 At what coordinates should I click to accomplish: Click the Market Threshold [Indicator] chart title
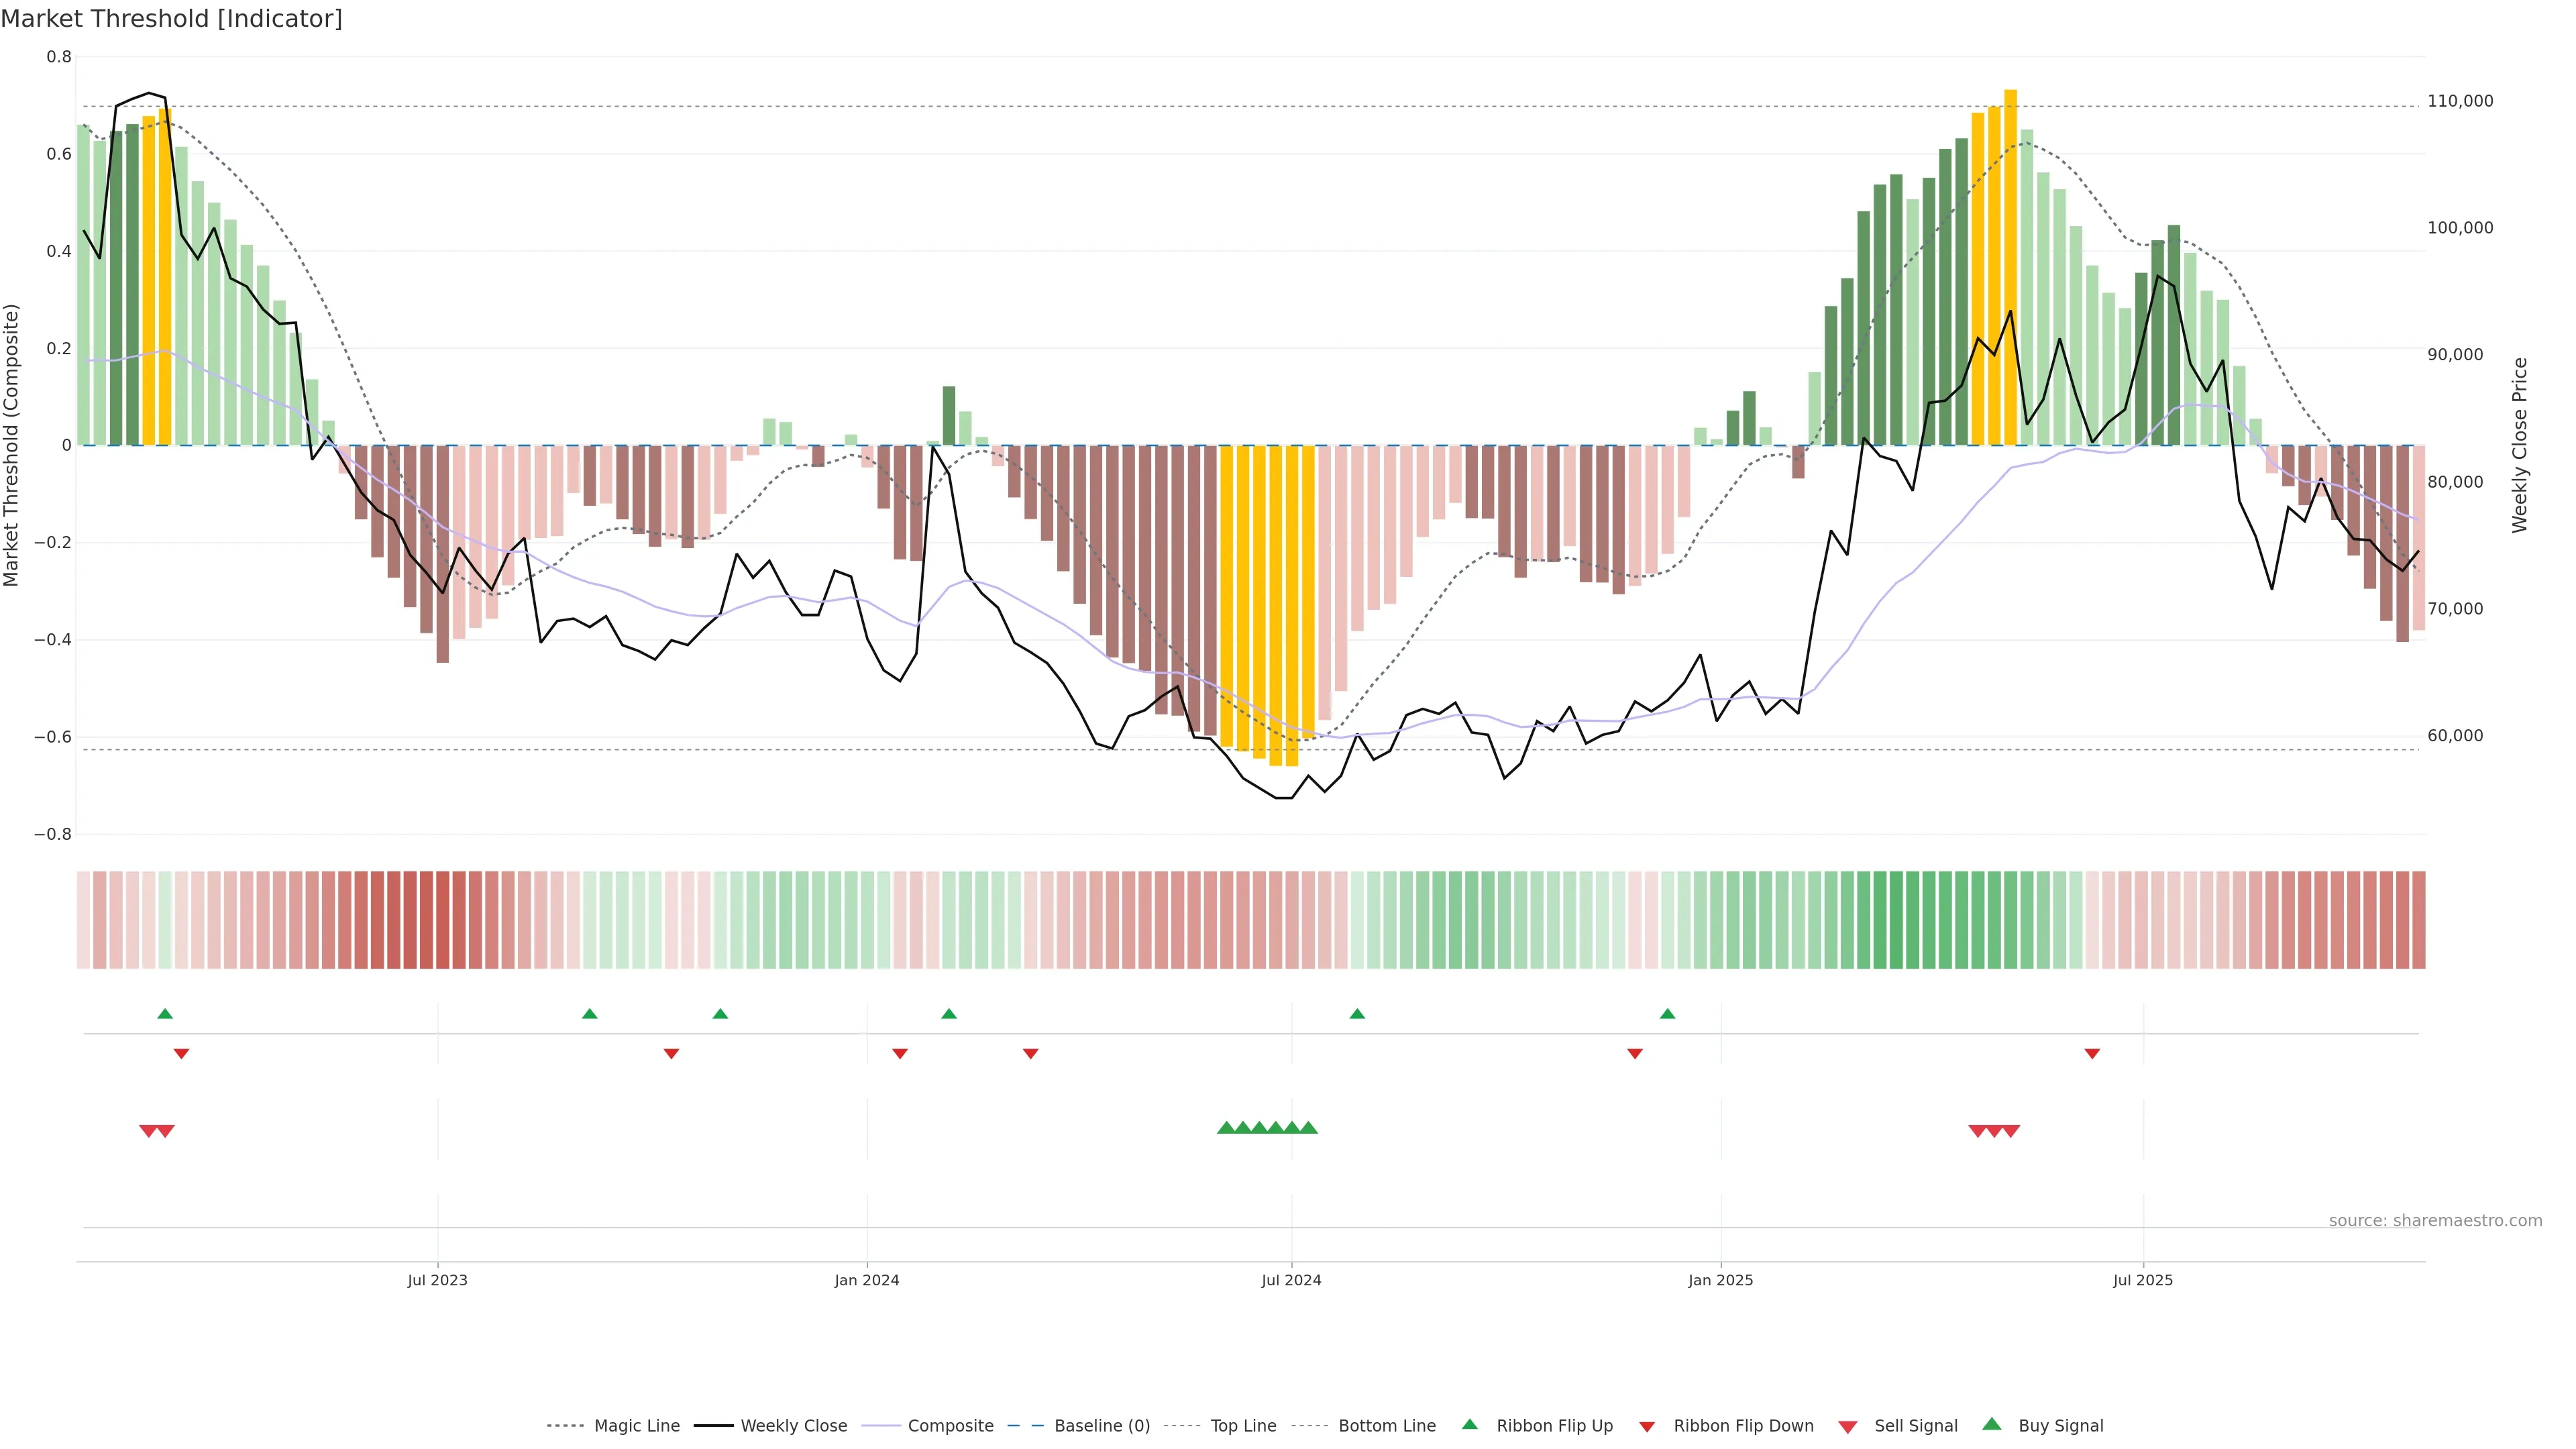pos(171,19)
